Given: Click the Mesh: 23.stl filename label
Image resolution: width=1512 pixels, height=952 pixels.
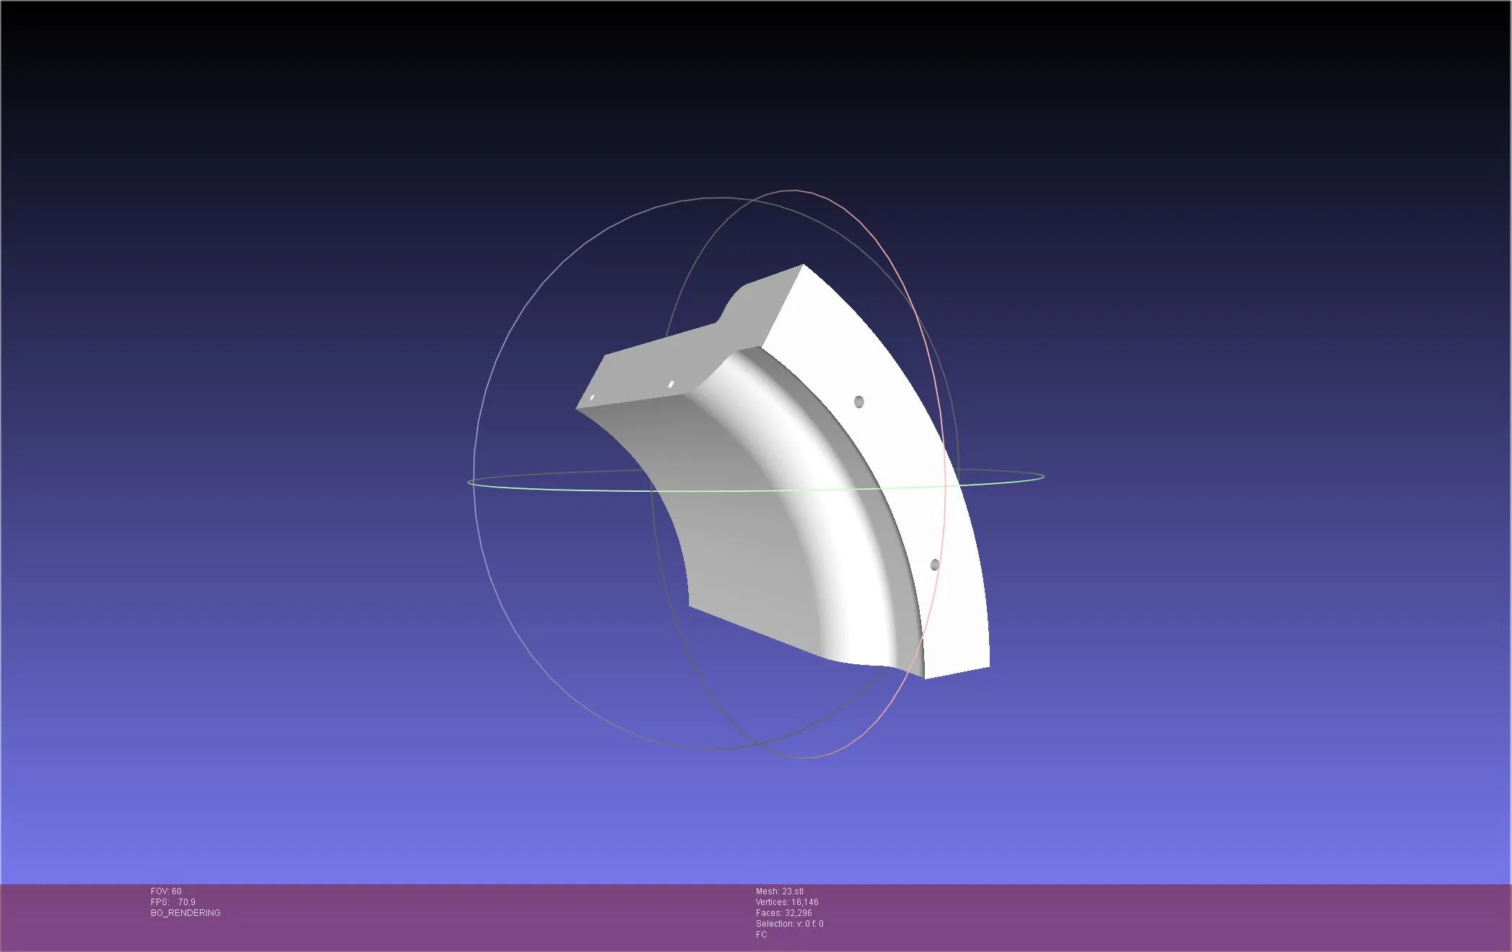Looking at the screenshot, I should click(780, 892).
